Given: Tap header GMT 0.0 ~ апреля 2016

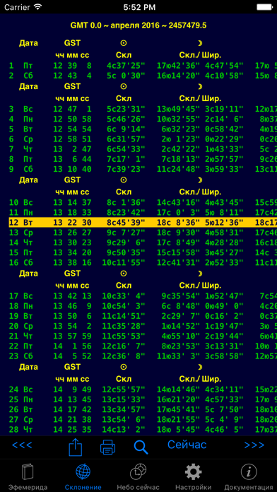Looking at the screenshot, I should pos(138,25).
